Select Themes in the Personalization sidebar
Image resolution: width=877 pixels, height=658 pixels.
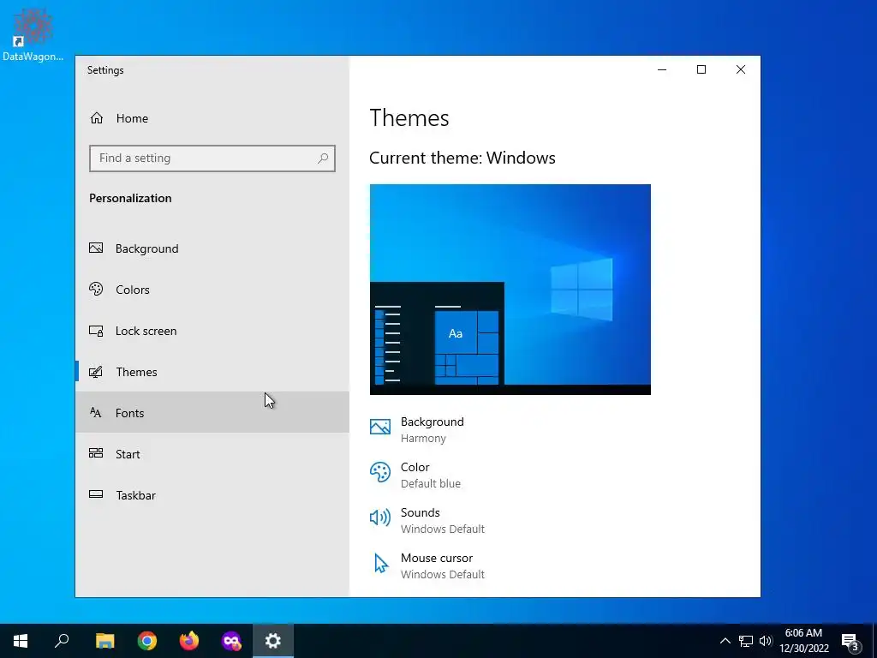point(212,372)
